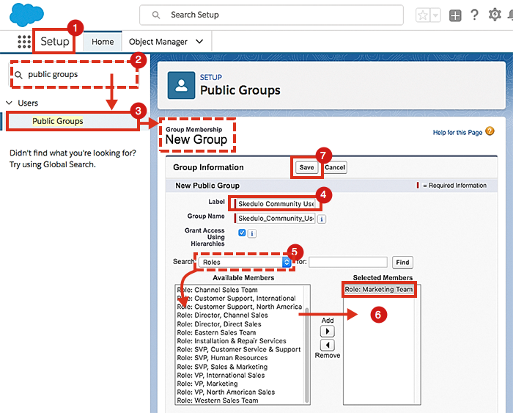Select Role: VP, International Sales
The image size is (513, 413).
pos(221,375)
